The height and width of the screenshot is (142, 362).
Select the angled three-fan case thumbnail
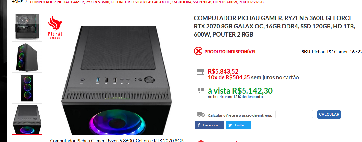pos(27,58)
